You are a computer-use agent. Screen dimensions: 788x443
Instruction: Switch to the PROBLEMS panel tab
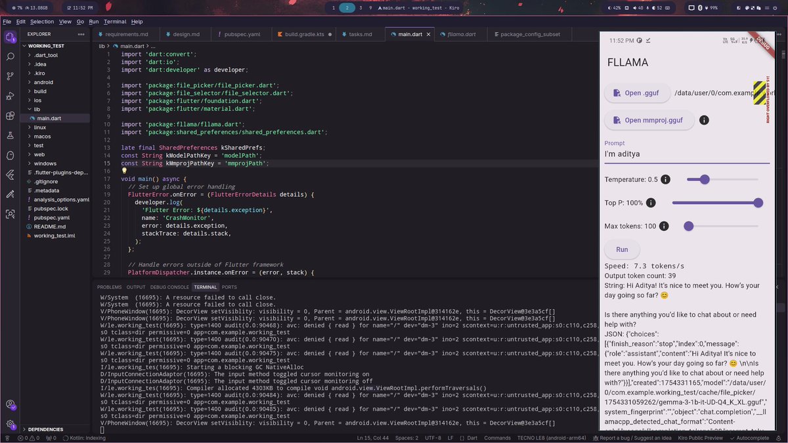click(110, 287)
